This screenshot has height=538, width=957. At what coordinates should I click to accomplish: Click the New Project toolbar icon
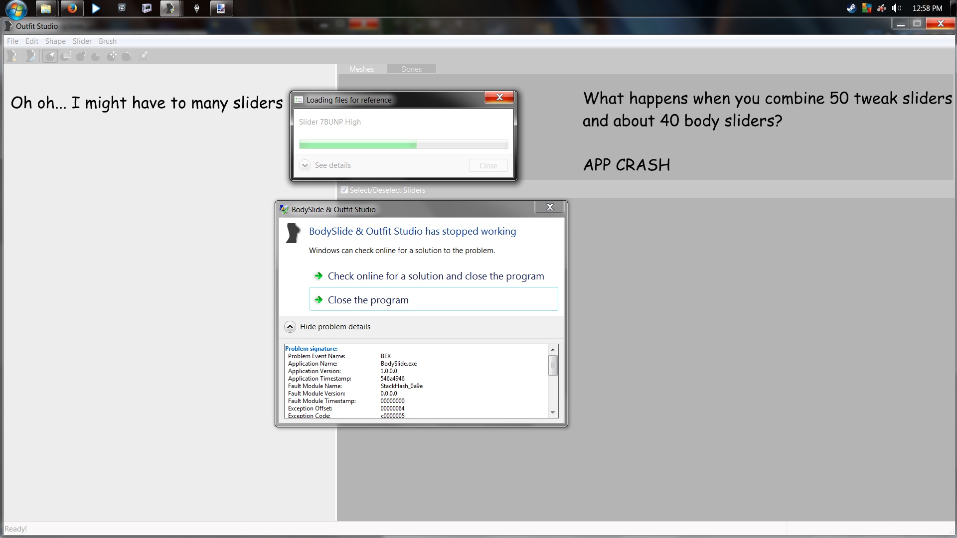point(12,56)
